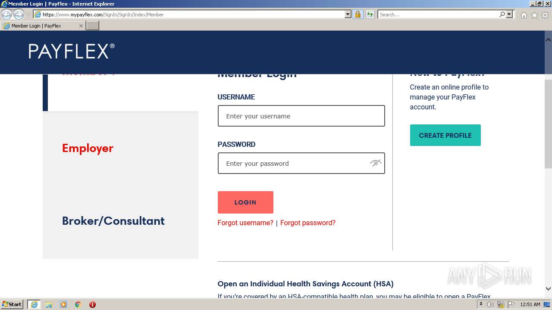
Task: Click the Username input field
Action: (301, 116)
